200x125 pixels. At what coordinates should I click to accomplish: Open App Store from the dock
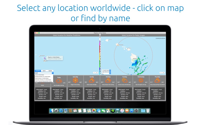[x=131, y=110]
